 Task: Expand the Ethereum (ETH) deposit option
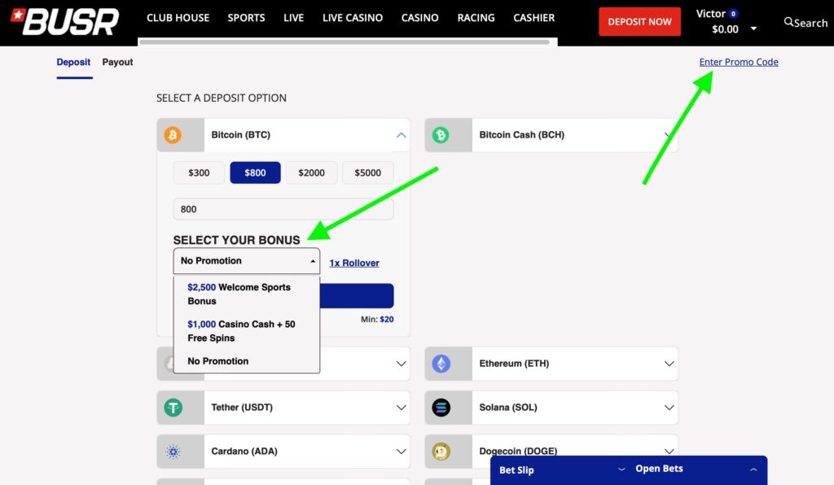[669, 364]
